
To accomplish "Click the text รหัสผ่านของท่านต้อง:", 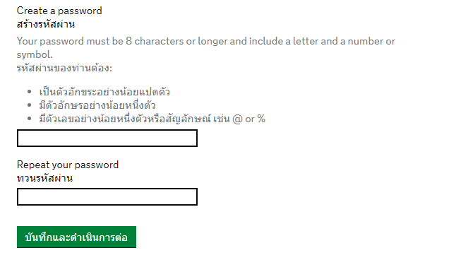I will point(64,68).
